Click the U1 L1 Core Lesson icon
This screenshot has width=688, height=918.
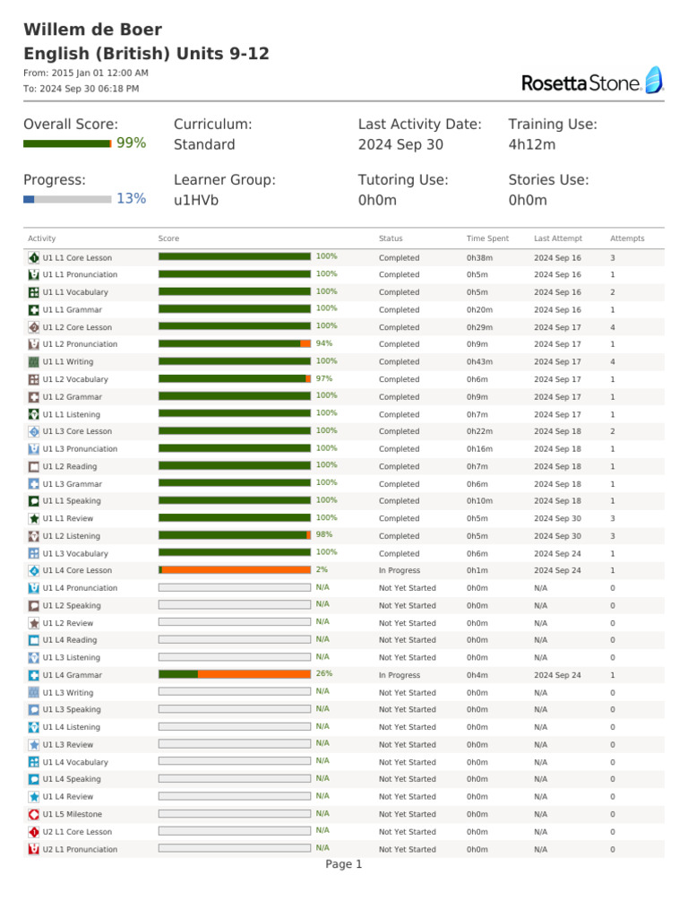[x=33, y=258]
